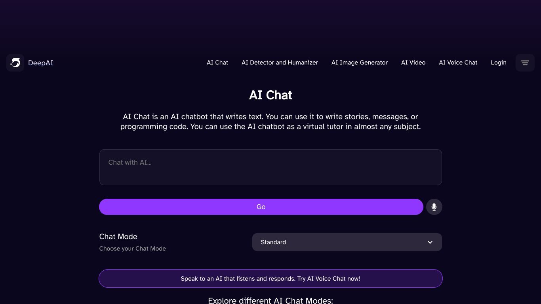The height and width of the screenshot is (304, 541).
Task: Click the Explore different AI Chat Modes heading
Action: 270,300
